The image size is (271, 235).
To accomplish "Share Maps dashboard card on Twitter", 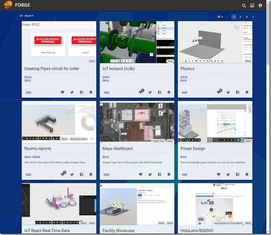I will [150, 175].
